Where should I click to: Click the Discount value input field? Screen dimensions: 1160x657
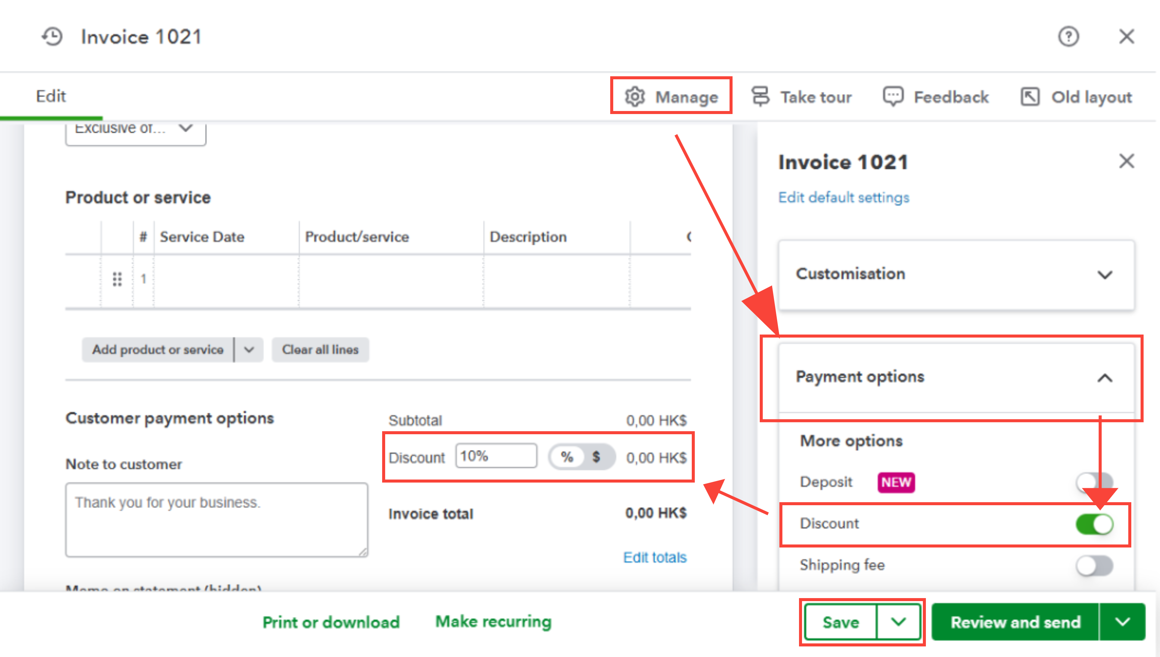point(496,456)
